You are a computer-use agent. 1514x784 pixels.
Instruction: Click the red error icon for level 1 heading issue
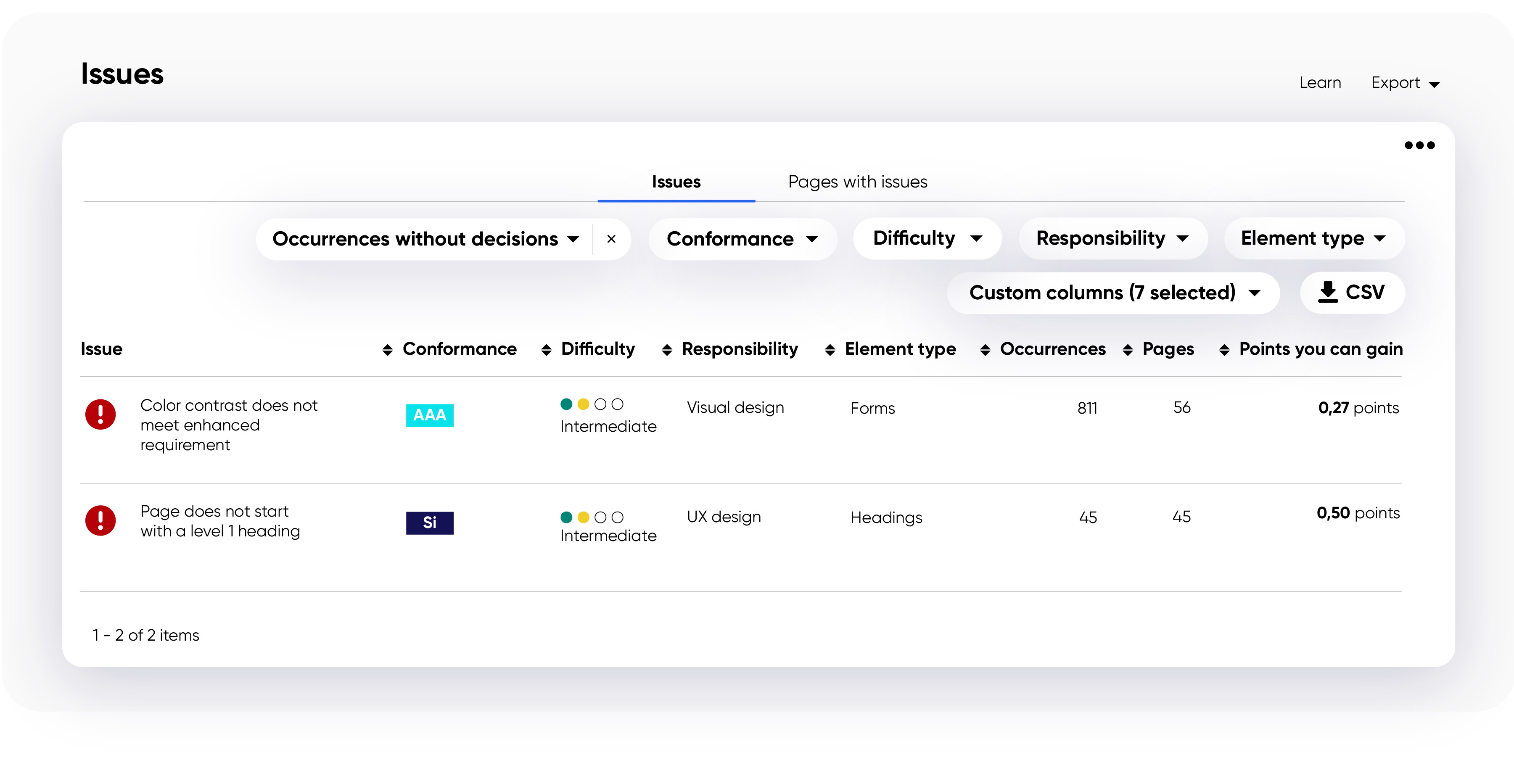click(x=100, y=520)
